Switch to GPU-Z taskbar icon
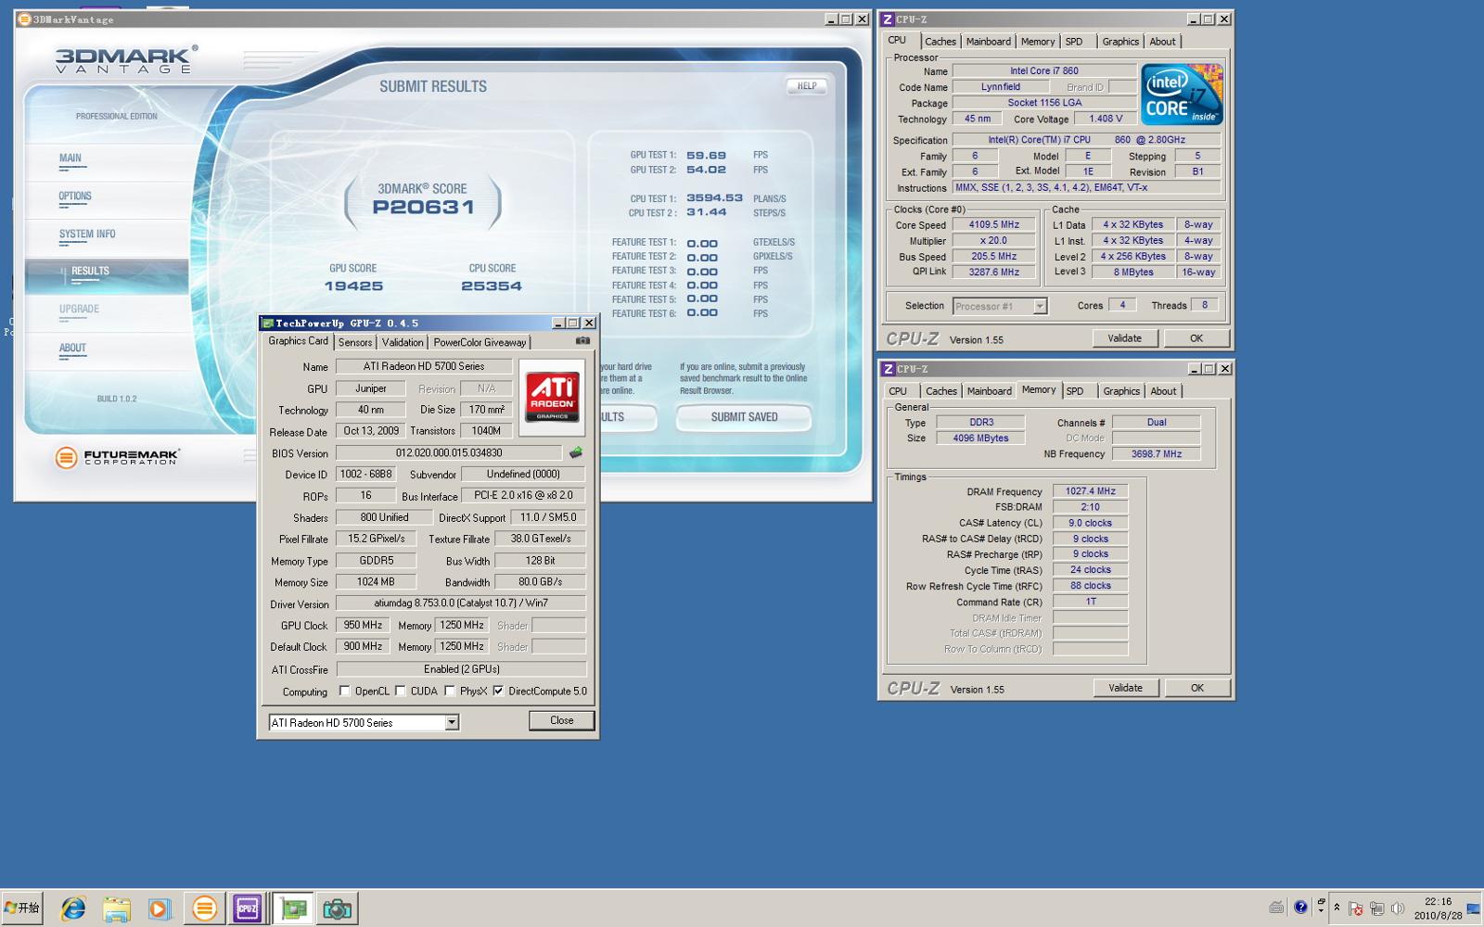Image resolution: width=1484 pixels, height=927 pixels. click(293, 908)
